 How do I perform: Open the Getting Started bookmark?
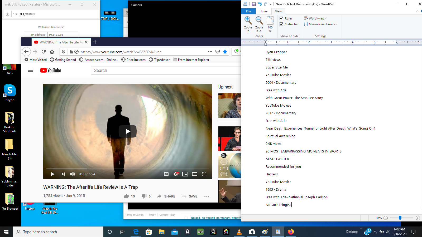[x=63, y=60]
